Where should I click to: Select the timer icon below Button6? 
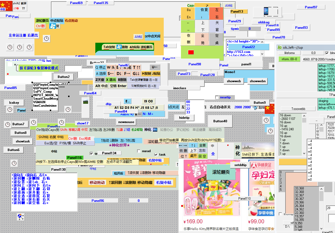[14, 163]
